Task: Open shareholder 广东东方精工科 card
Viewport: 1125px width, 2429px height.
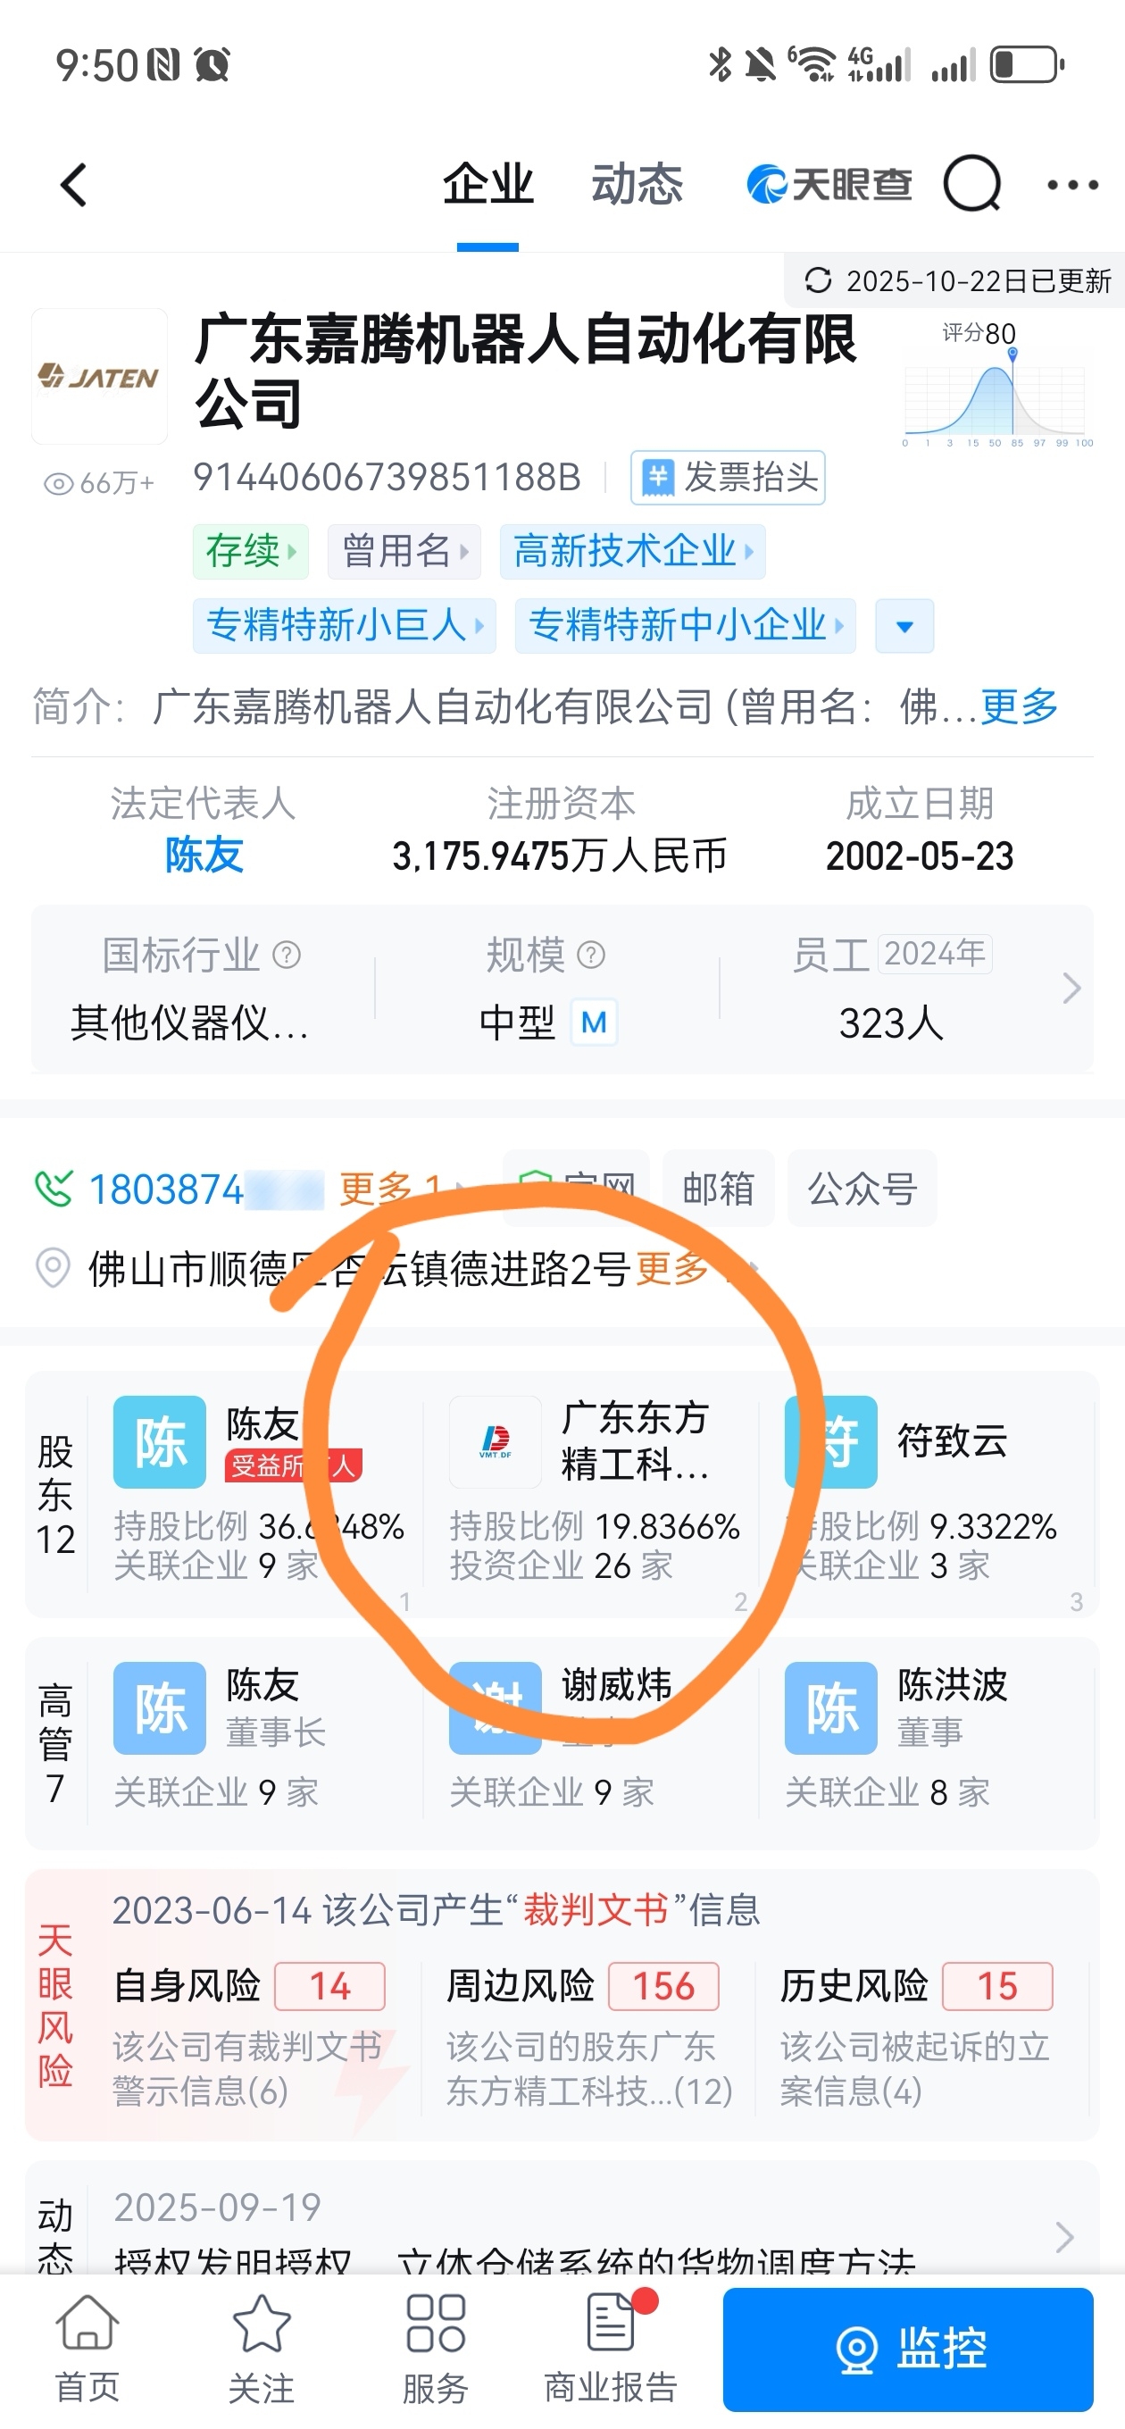Action: [x=592, y=1490]
